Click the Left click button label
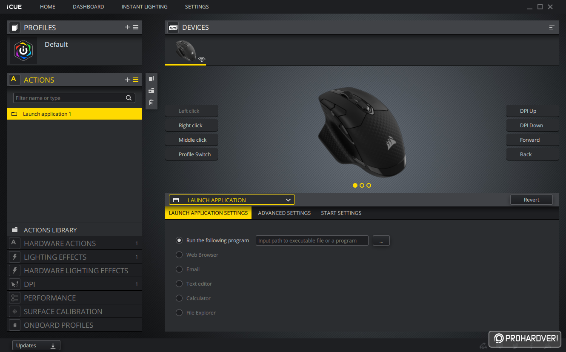Image resolution: width=566 pixels, height=352 pixels. click(x=192, y=111)
